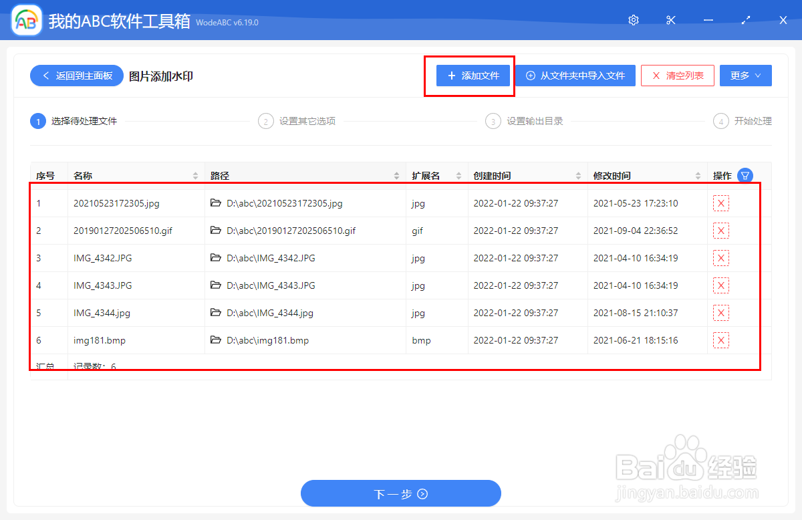Viewport: 802px width, 520px height.
Task: Click the WodeABC app logo
Action: point(27,21)
